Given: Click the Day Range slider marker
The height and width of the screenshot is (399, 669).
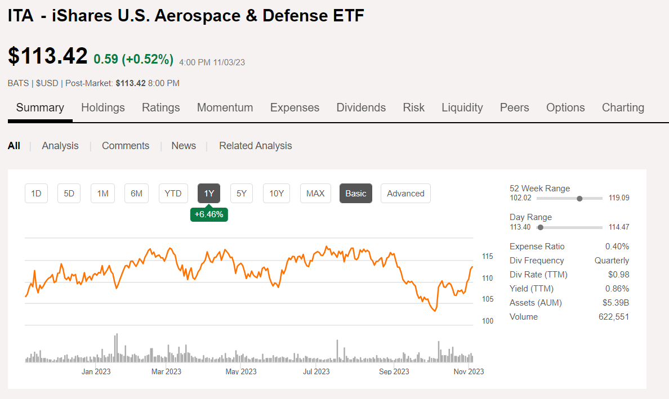Looking at the screenshot, I should 541,227.
